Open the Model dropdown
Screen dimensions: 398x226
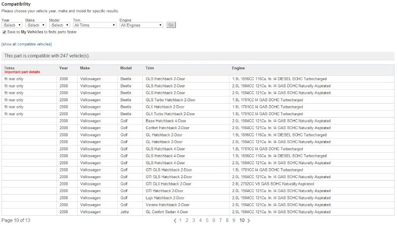[59, 25]
